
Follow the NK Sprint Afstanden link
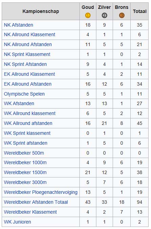(x=25, y=64)
